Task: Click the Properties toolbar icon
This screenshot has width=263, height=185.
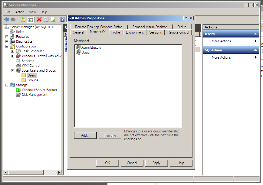Action: [x=46, y=19]
